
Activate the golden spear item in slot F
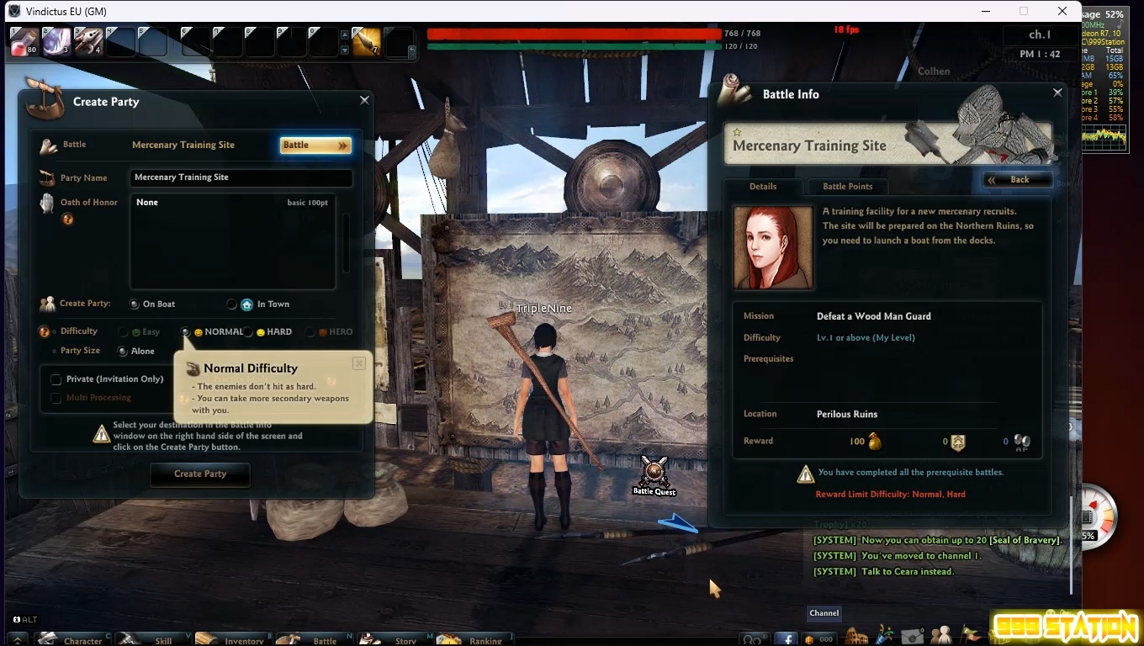(x=367, y=41)
